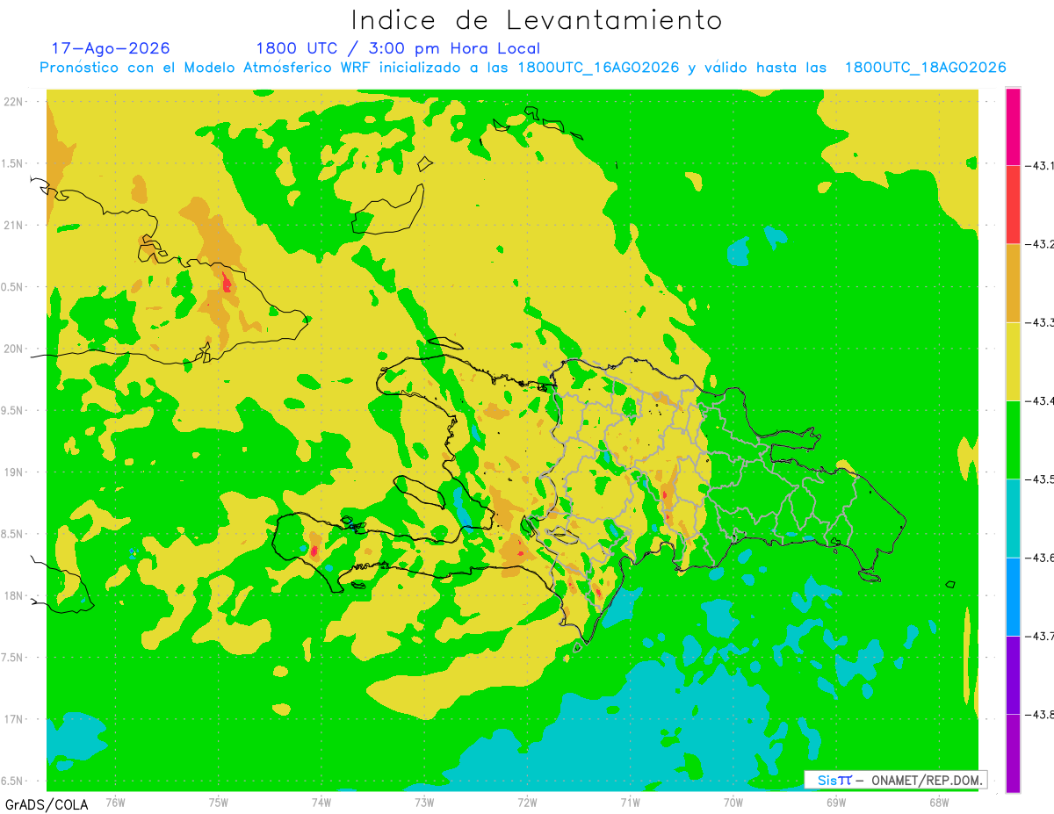Click the '76W' longitude label
Image resolution: width=1054 pixels, height=814 pixels.
coord(115,802)
